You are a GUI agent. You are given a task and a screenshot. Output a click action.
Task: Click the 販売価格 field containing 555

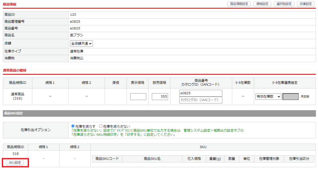click(x=160, y=97)
